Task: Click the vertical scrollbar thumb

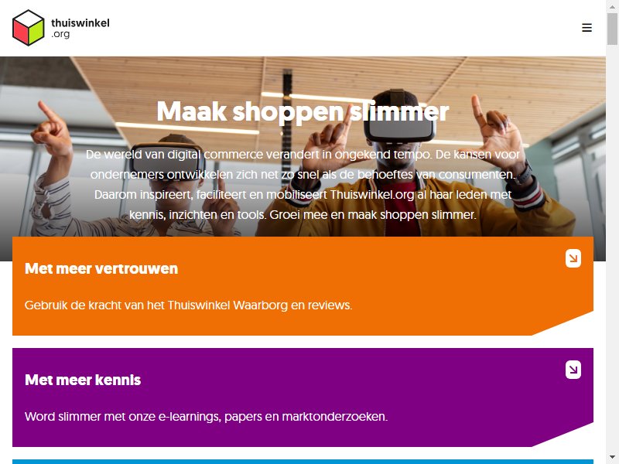Action: [612, 29]
